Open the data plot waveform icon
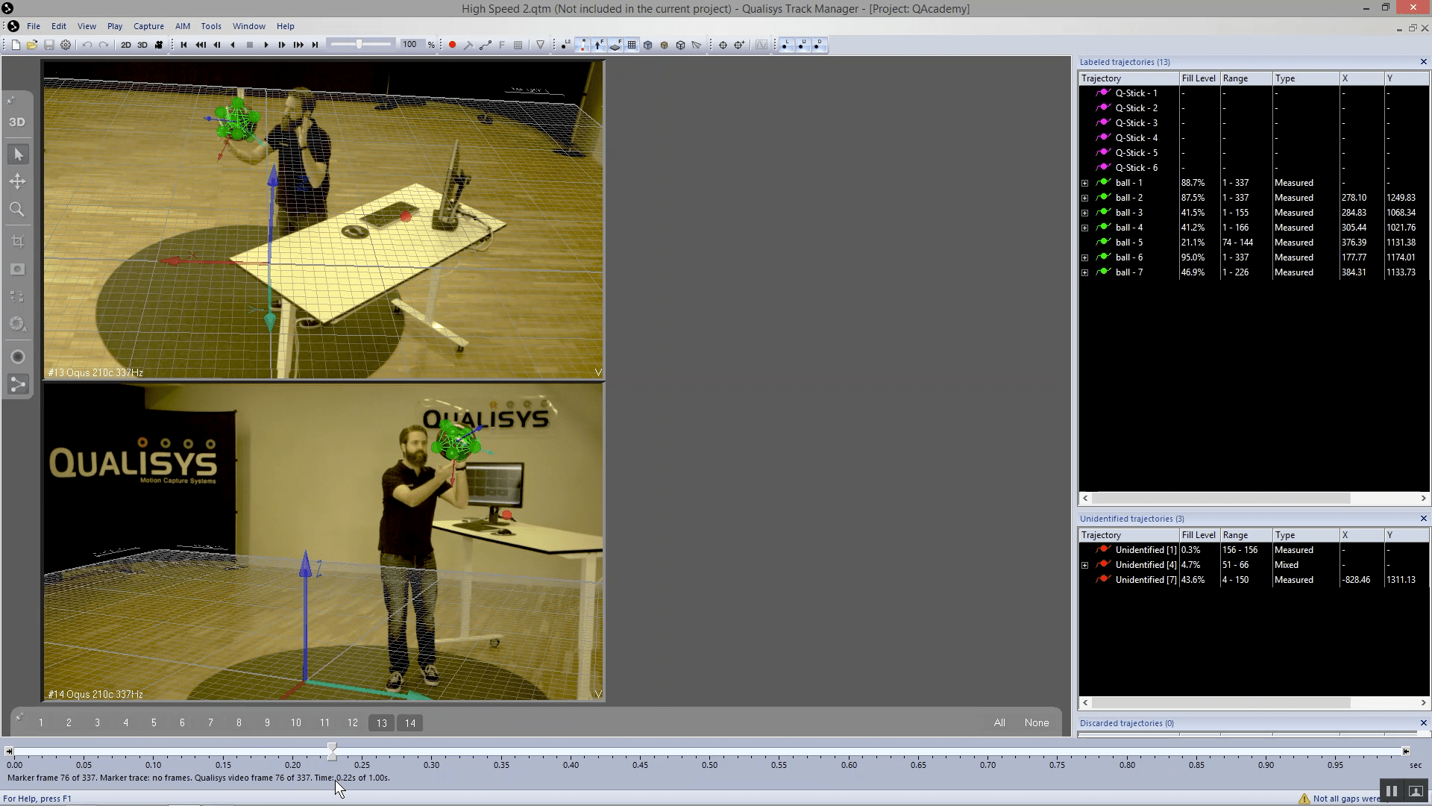This screenshot has width=1432, height=806. point(761,45)
